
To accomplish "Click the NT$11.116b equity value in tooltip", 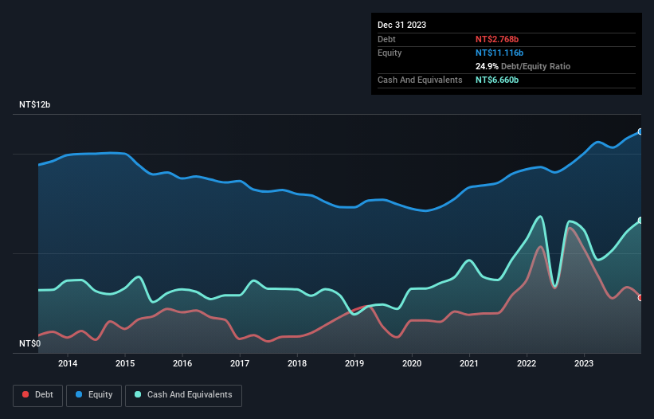I will (x=499, y=53).
